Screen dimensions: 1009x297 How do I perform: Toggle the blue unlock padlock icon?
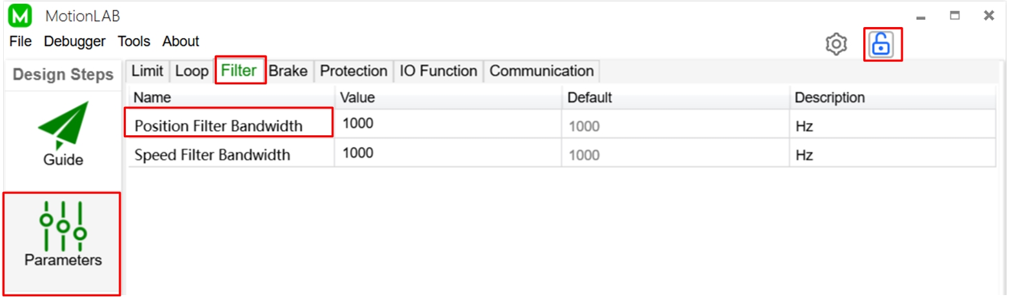[881, 44]
